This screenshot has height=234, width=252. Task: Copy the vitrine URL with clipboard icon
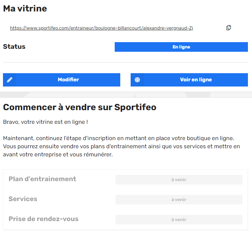[x=228, y=28]
